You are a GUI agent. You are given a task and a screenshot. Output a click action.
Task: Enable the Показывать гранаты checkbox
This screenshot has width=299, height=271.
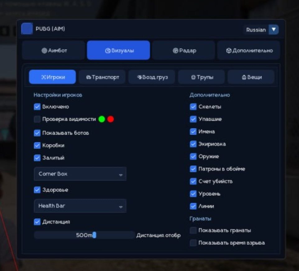pyautogui.click(x=193, y=230)
